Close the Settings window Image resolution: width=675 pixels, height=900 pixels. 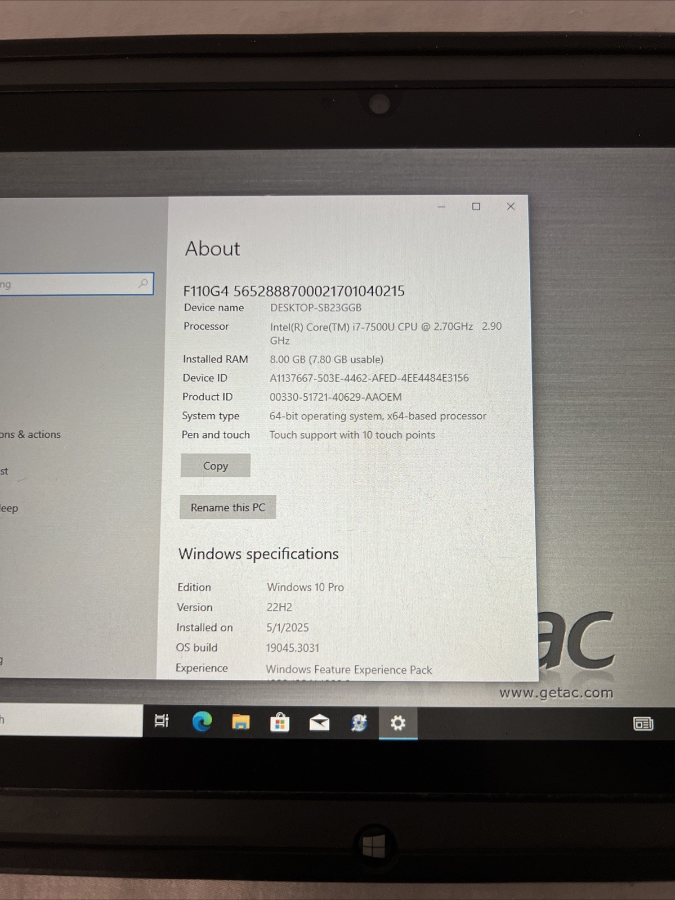[x=511, y=207]
